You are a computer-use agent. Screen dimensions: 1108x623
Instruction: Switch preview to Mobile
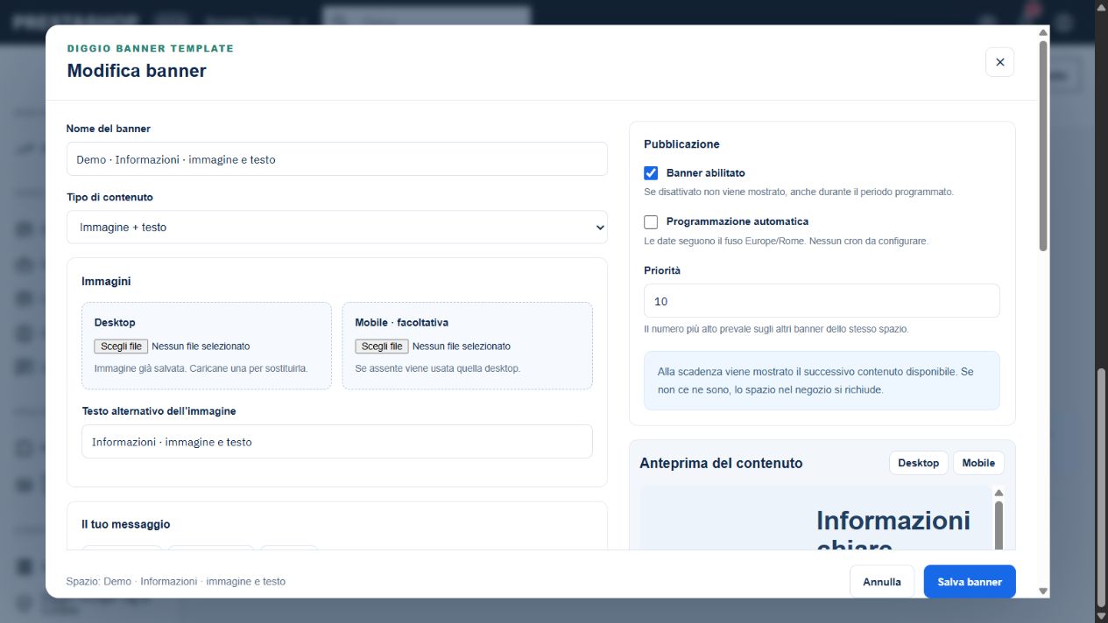coord(978,463)
